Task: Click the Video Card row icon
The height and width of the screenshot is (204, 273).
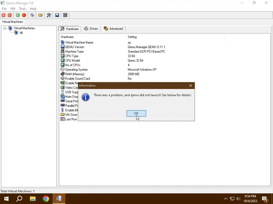Action: [x=62, y=88]
